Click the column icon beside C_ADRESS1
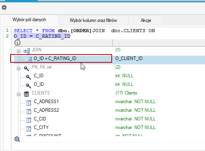This screenshot has height=151, width=205. point(29,103)
